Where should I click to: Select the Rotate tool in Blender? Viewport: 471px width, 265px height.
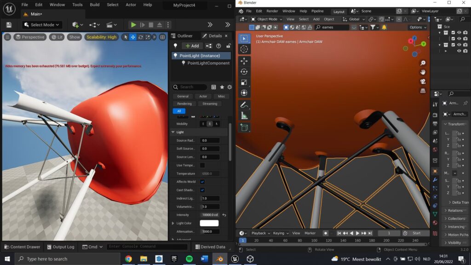coord(244,71)
